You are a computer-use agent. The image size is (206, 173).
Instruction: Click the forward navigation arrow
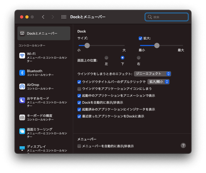pyautogui.click(x=53, y=17)
